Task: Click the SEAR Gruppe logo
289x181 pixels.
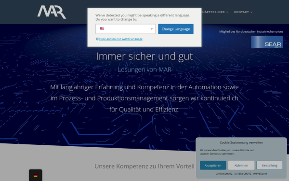Action: 267,42
